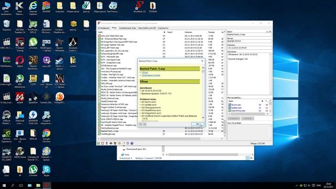Select the ModOrganizer shortcut icon
Viewport: 336px width, 189px height.
46,45
